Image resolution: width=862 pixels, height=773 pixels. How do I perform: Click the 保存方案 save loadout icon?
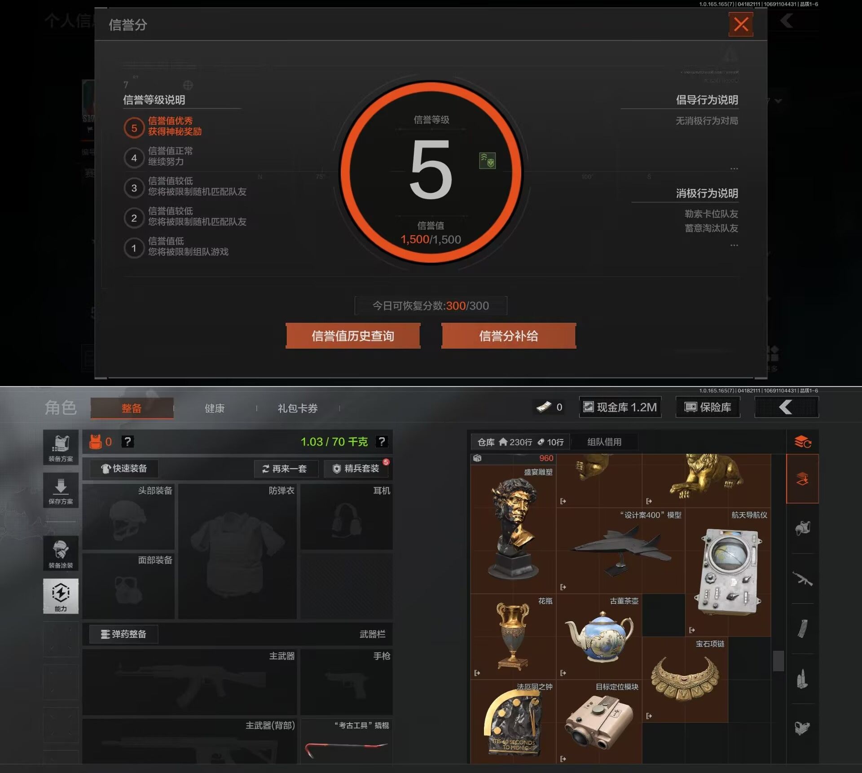pyautogui.click(x=61, y=490)
